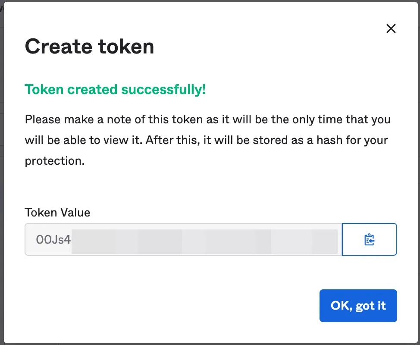Click the "OK, got it" button
The height and width of the screenshot is (345, 420).
point(358,306)
